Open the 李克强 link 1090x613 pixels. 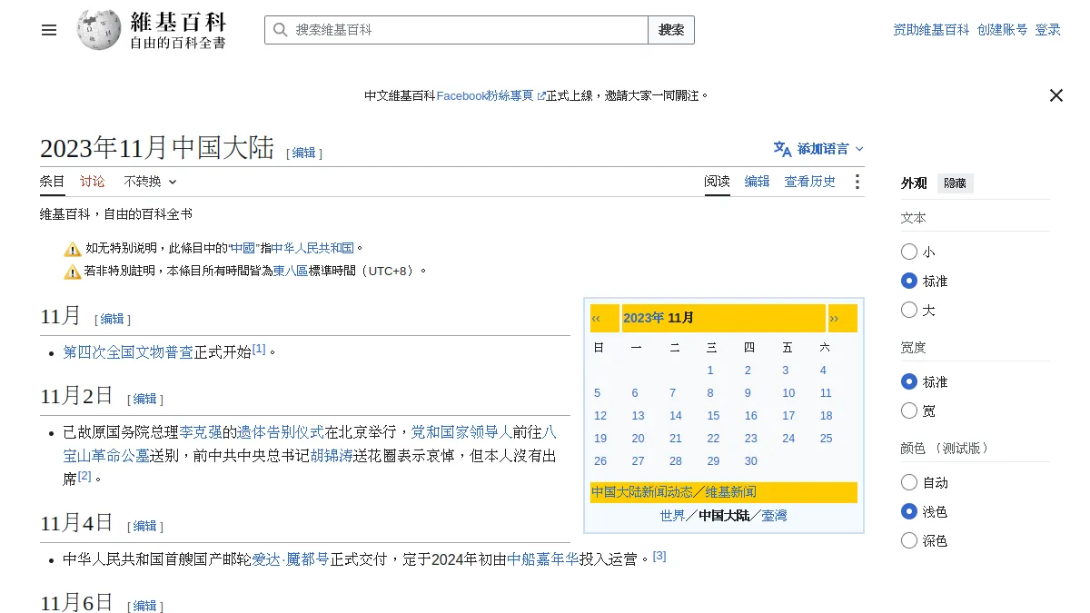click(x=201, y=432)
